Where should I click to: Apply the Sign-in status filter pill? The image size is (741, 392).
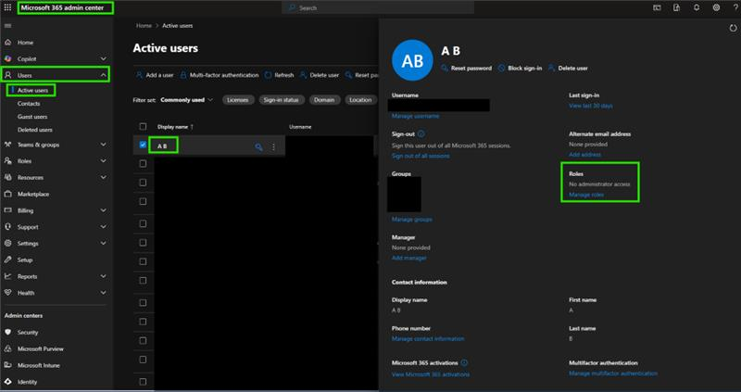point(282,100)
